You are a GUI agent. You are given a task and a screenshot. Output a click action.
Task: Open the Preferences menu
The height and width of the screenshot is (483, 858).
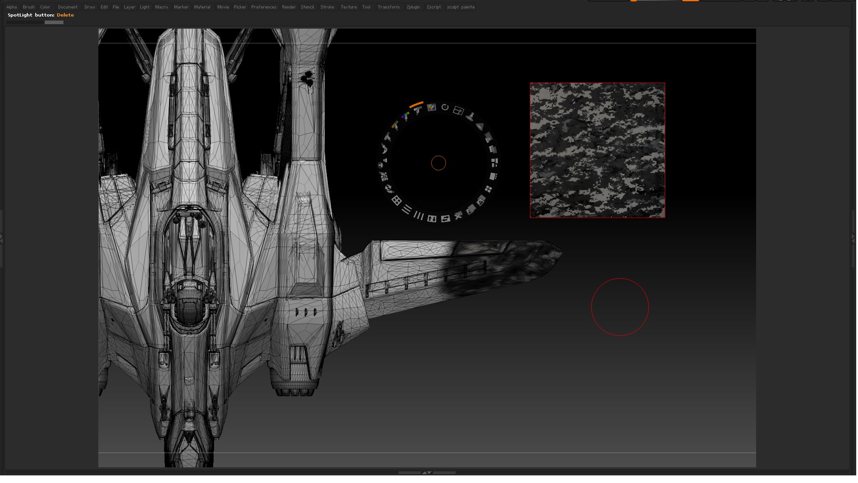(x=264, y=7)
